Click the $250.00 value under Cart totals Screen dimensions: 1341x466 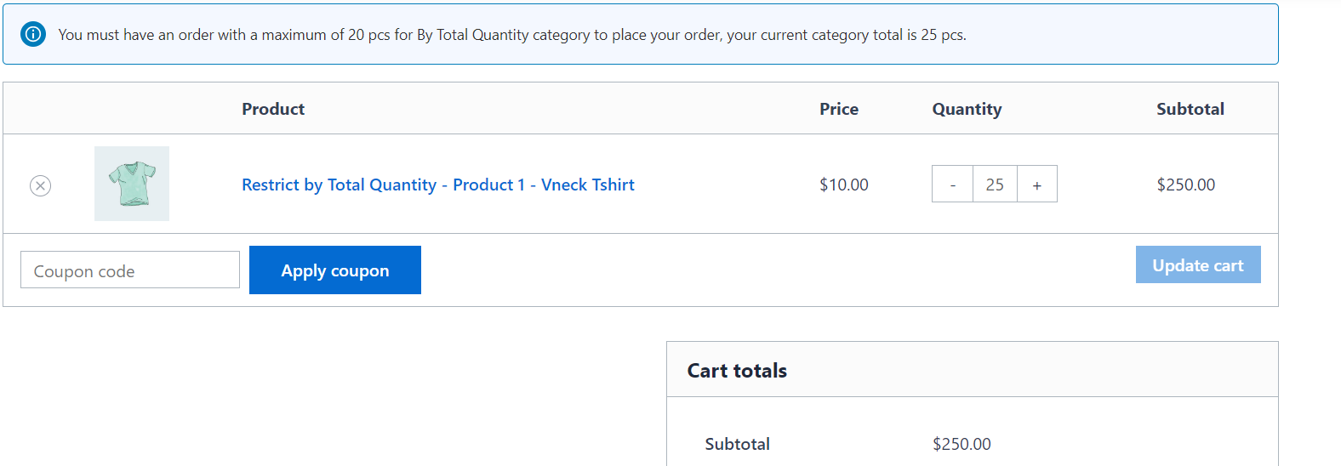point(962,444)
